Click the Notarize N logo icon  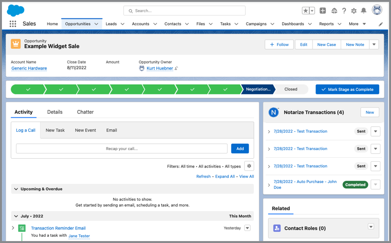pyautogui.click(x=273, y=112)
